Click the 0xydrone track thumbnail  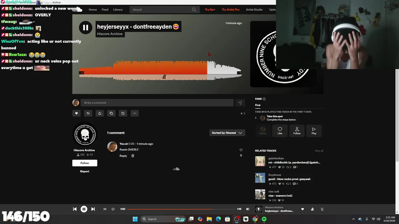click(x=260, y=178)
